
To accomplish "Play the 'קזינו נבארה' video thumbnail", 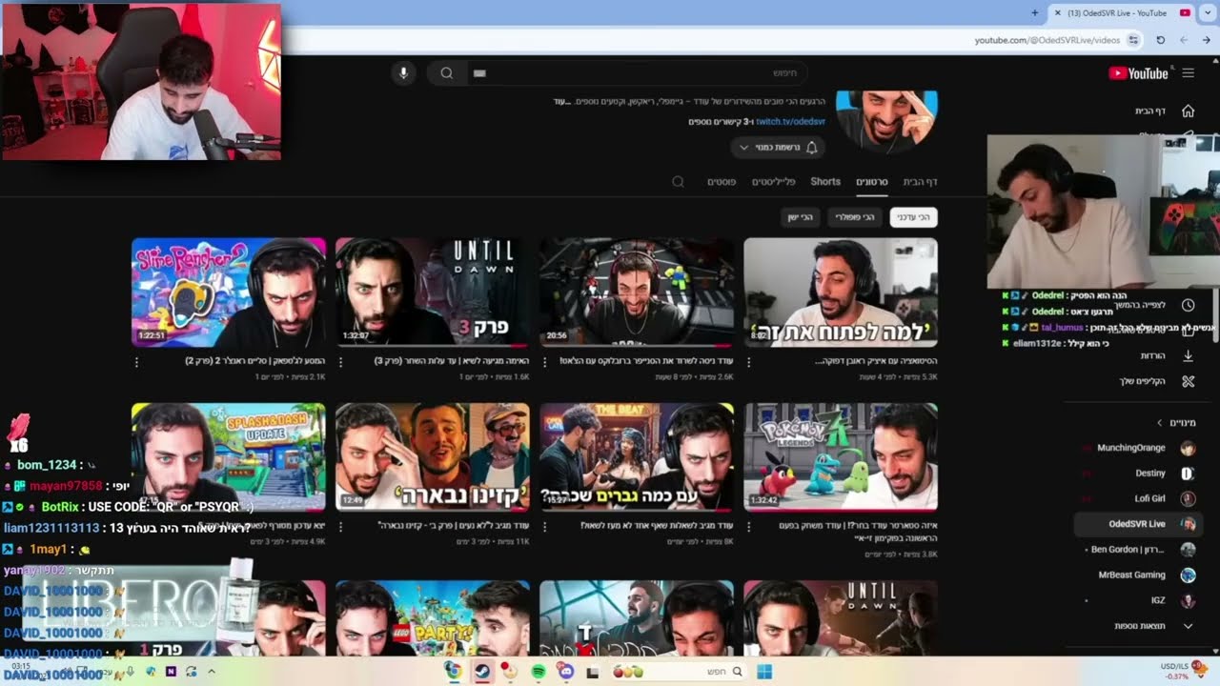I will (x=433, y=457).
